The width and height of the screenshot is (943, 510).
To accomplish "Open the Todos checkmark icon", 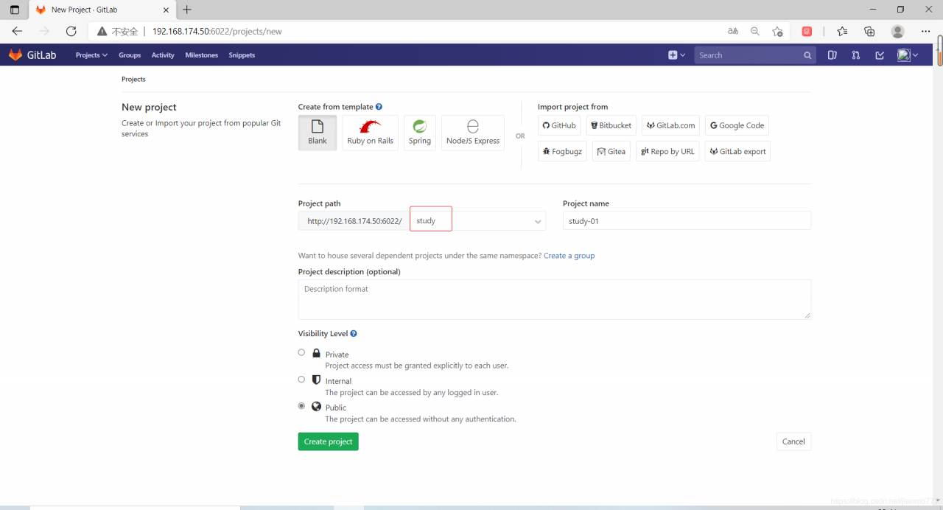I will click(x=880, y=55).
